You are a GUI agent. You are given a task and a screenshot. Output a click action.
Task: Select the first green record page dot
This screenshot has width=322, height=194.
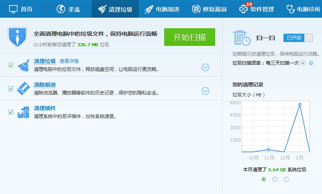pyautogui.click(x=263, y=179)
